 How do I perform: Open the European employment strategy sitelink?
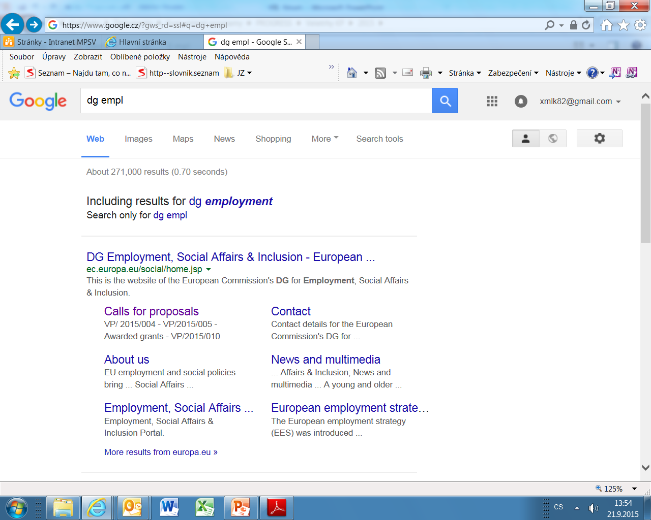pos(350,408)
